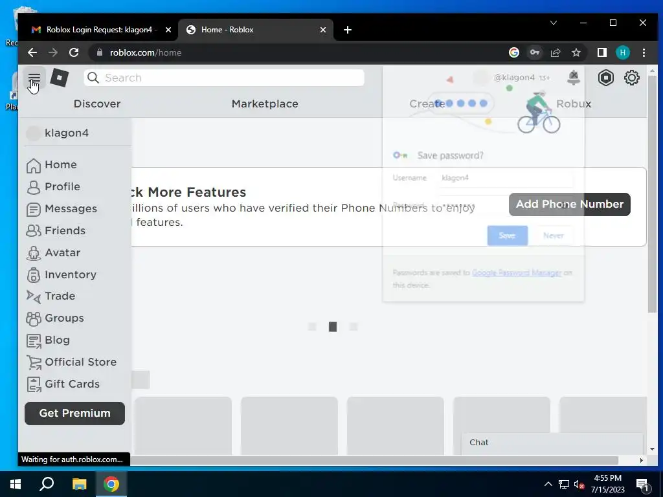This screenshot has width=663, height=497.
Task: Click the Avatar icon in sidebar
Action: point(34,253)
